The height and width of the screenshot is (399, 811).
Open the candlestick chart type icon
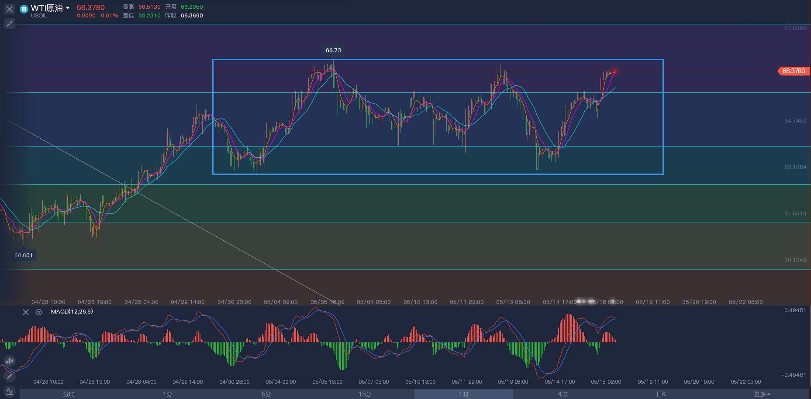tap(10, 361)
